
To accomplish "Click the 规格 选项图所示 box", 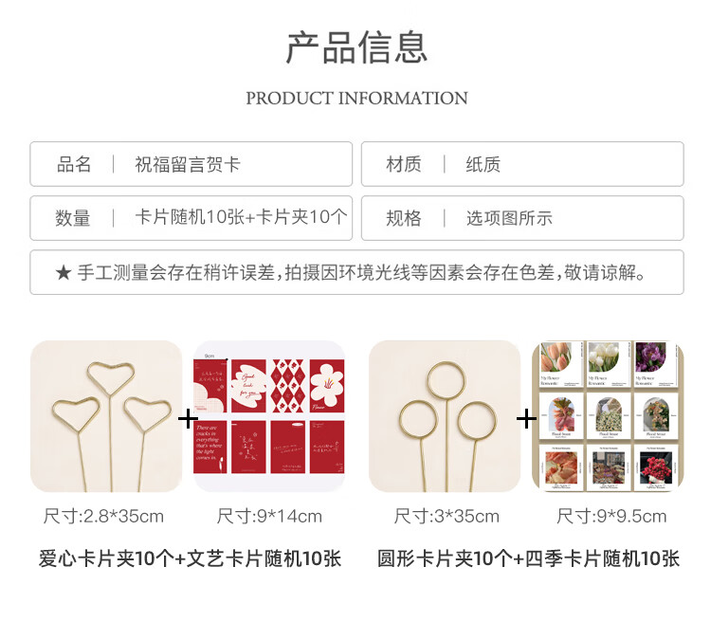I will (522, 218).
